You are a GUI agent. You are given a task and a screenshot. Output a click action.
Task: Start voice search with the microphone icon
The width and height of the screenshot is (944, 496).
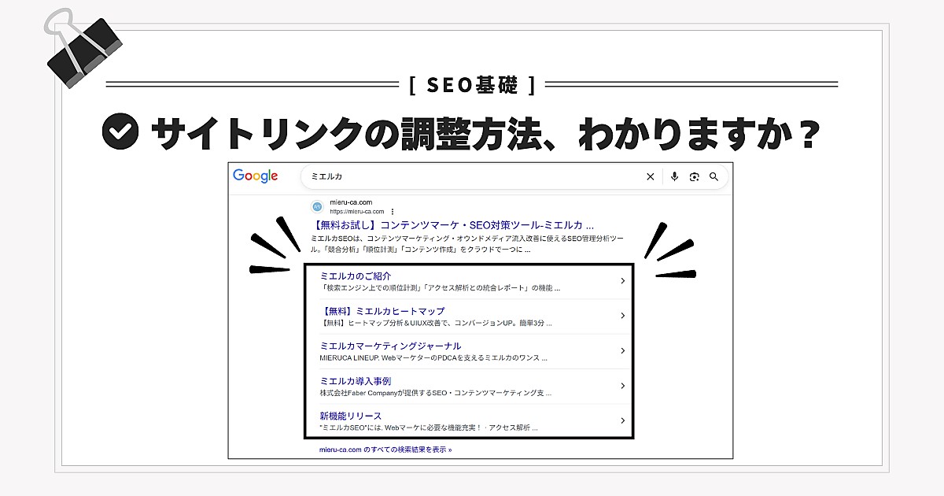(x=674, y=176)
